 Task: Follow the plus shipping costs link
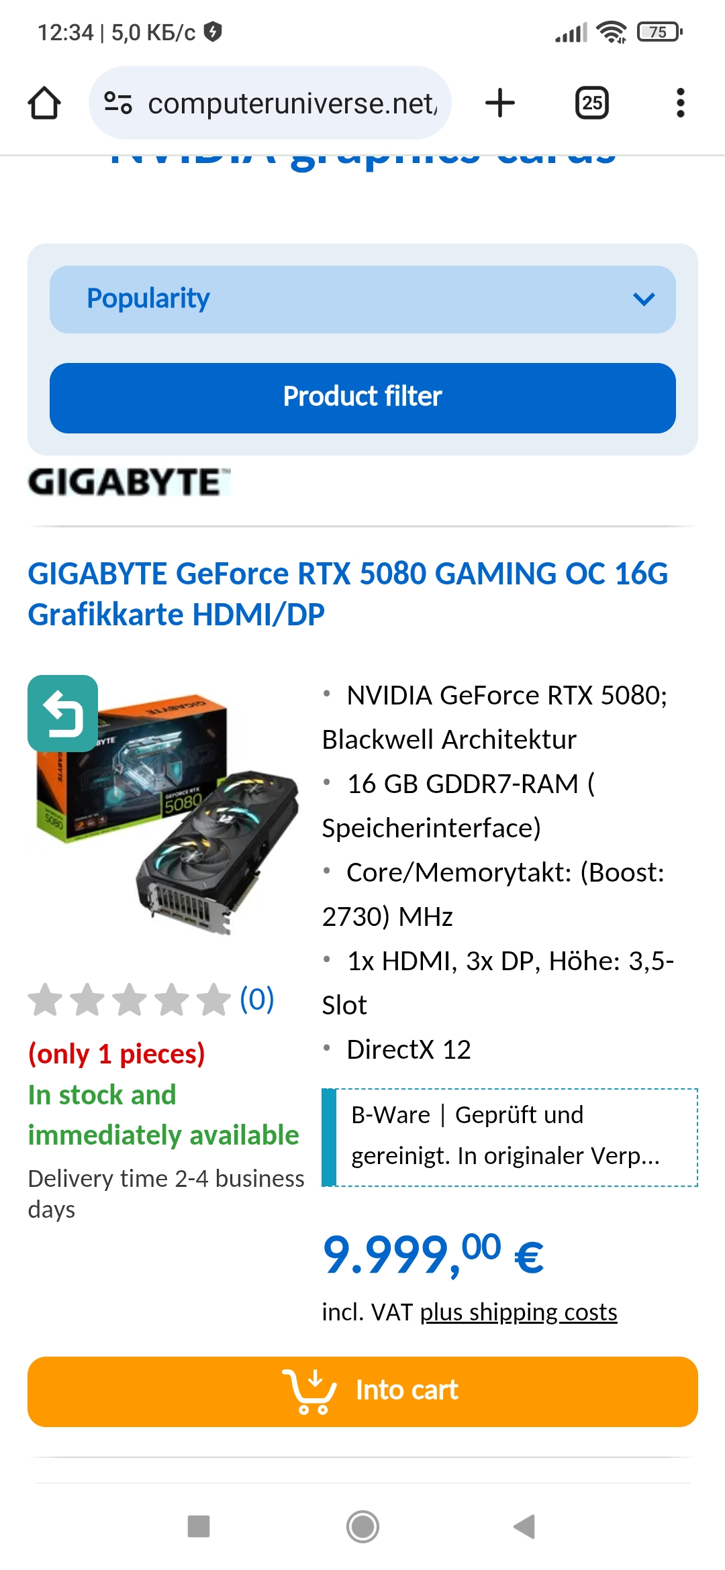coord(518,1312)
